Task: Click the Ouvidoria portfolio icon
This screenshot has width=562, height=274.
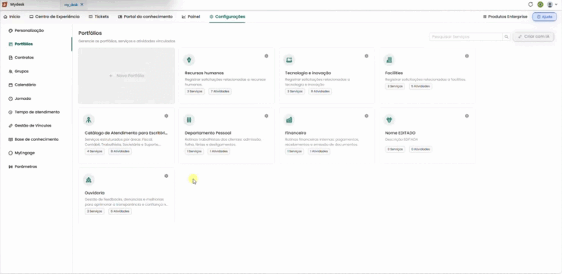Action: (x=89, y=180)
